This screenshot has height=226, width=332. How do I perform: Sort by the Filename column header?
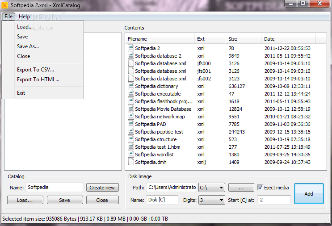160,39
